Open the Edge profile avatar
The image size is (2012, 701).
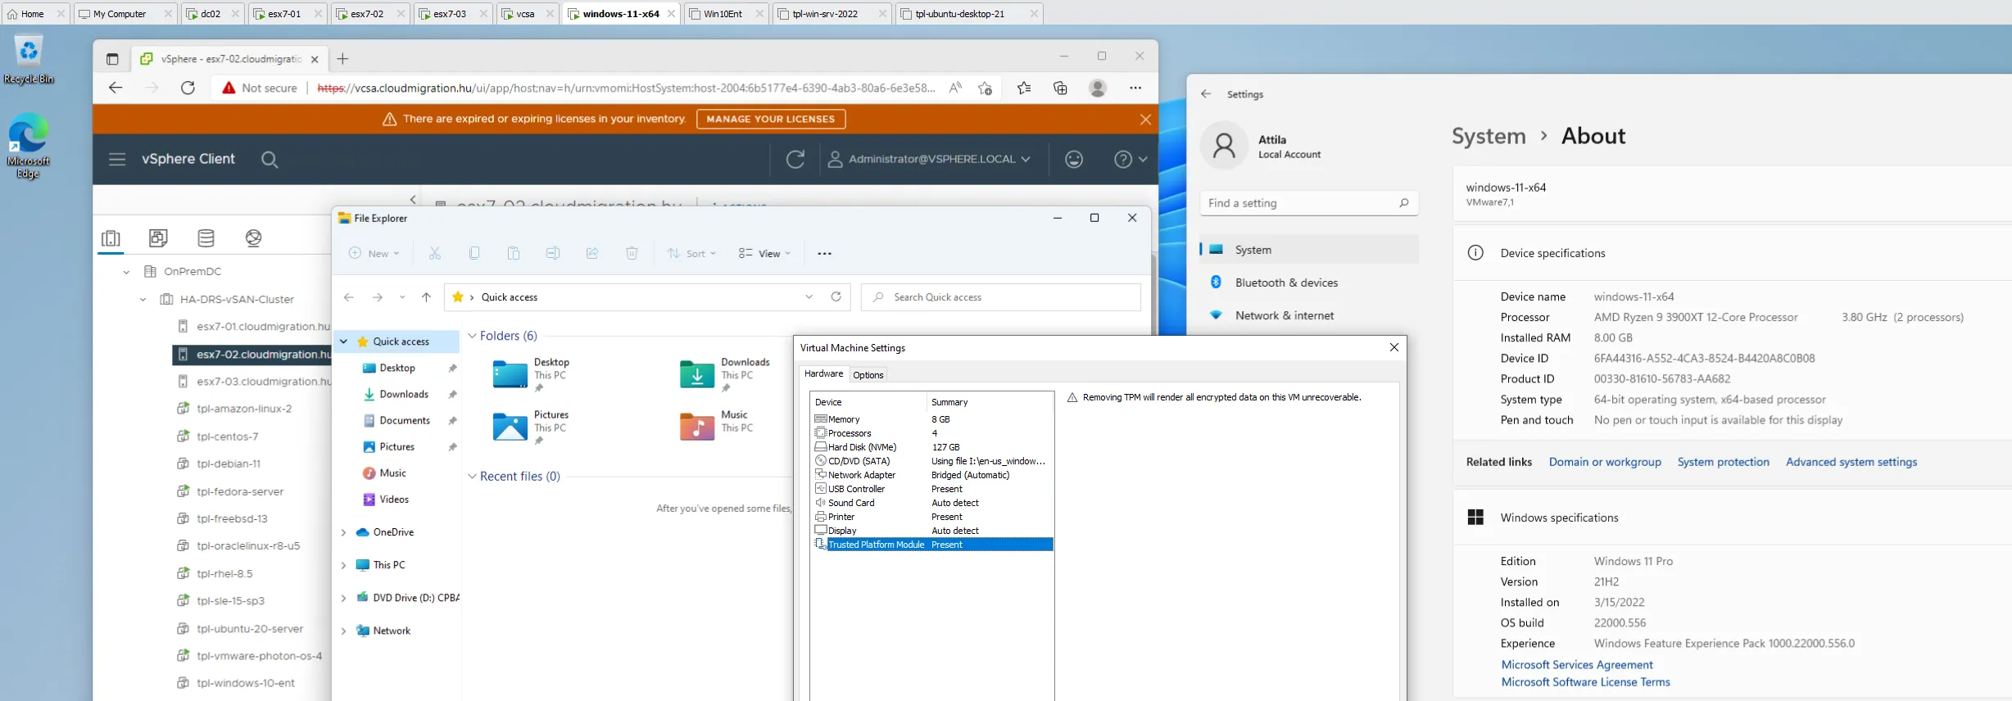[1098, 88]
